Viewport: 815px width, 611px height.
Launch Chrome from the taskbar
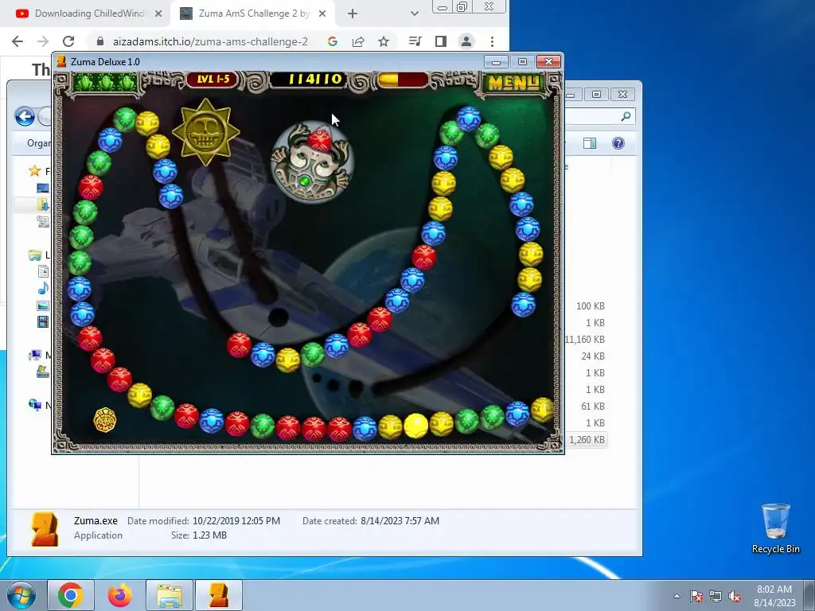71,595
